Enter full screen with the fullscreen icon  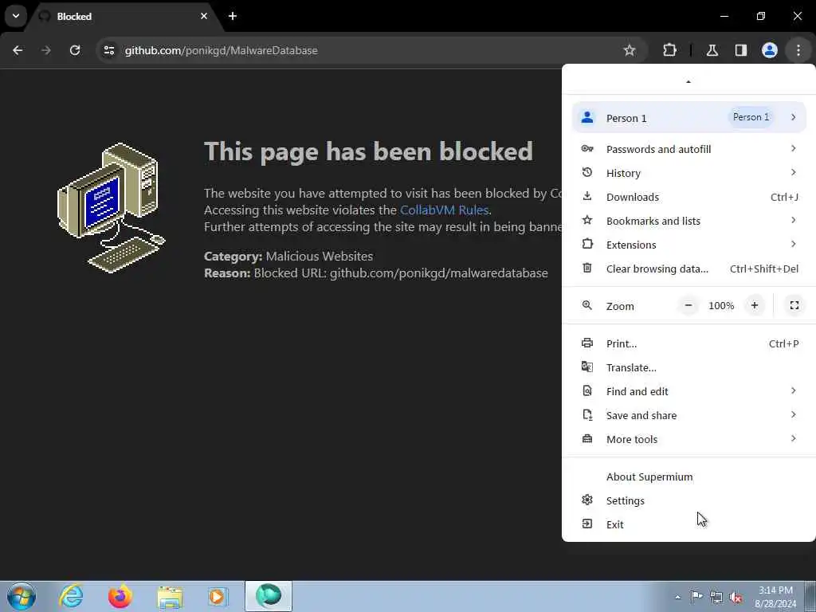click(794, 305)
